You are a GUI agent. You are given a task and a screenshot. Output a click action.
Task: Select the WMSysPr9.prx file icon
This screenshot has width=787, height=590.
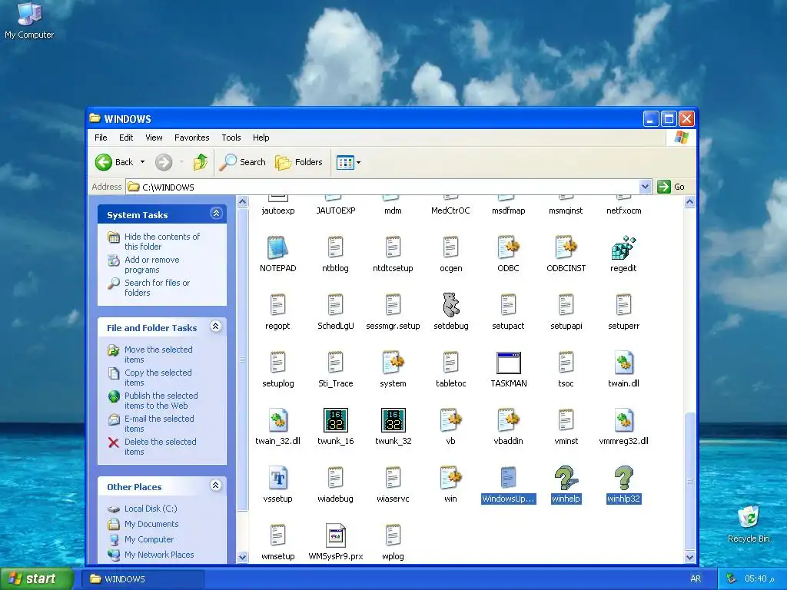tap(335, 535)
